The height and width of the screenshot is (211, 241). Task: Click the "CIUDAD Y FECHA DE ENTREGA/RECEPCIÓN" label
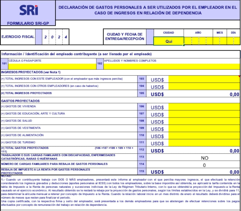125,36
